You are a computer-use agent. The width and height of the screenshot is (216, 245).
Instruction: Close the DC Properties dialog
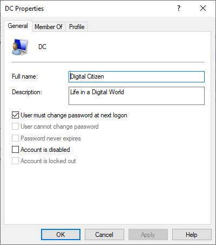coord(203,8)
